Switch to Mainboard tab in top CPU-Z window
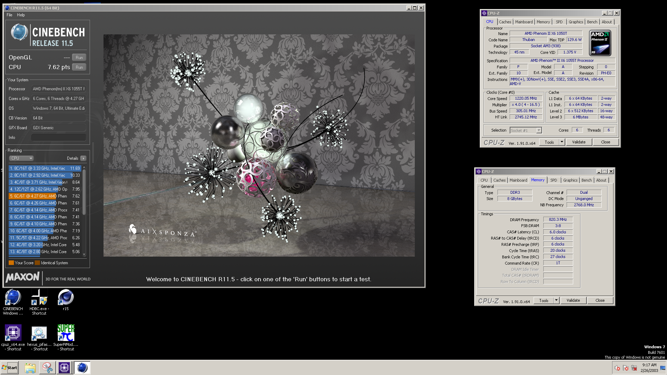Viewport: 667px width, 375px height. point(524,22)
